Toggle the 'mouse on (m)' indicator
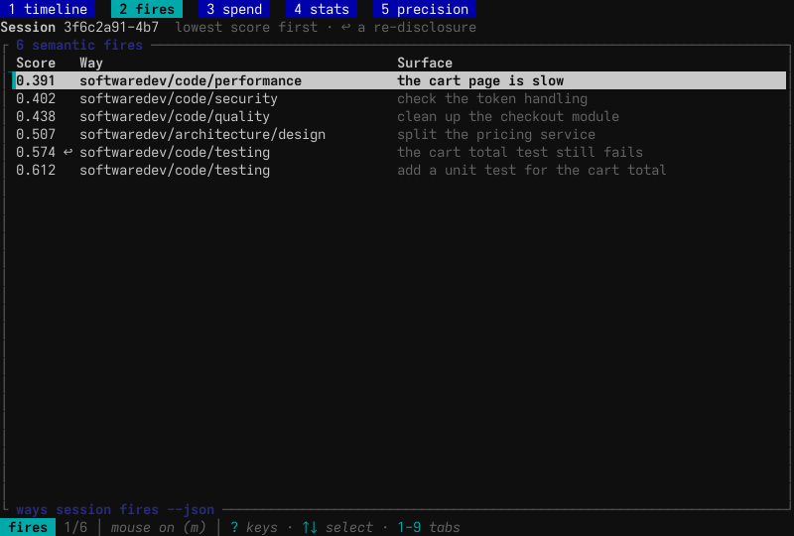Image resolution: width=794 pixels, height=536 pixels. coord(159,527)
